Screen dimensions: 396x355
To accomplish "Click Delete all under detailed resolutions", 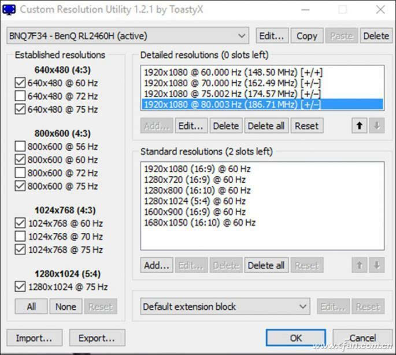I will point(267,125).
